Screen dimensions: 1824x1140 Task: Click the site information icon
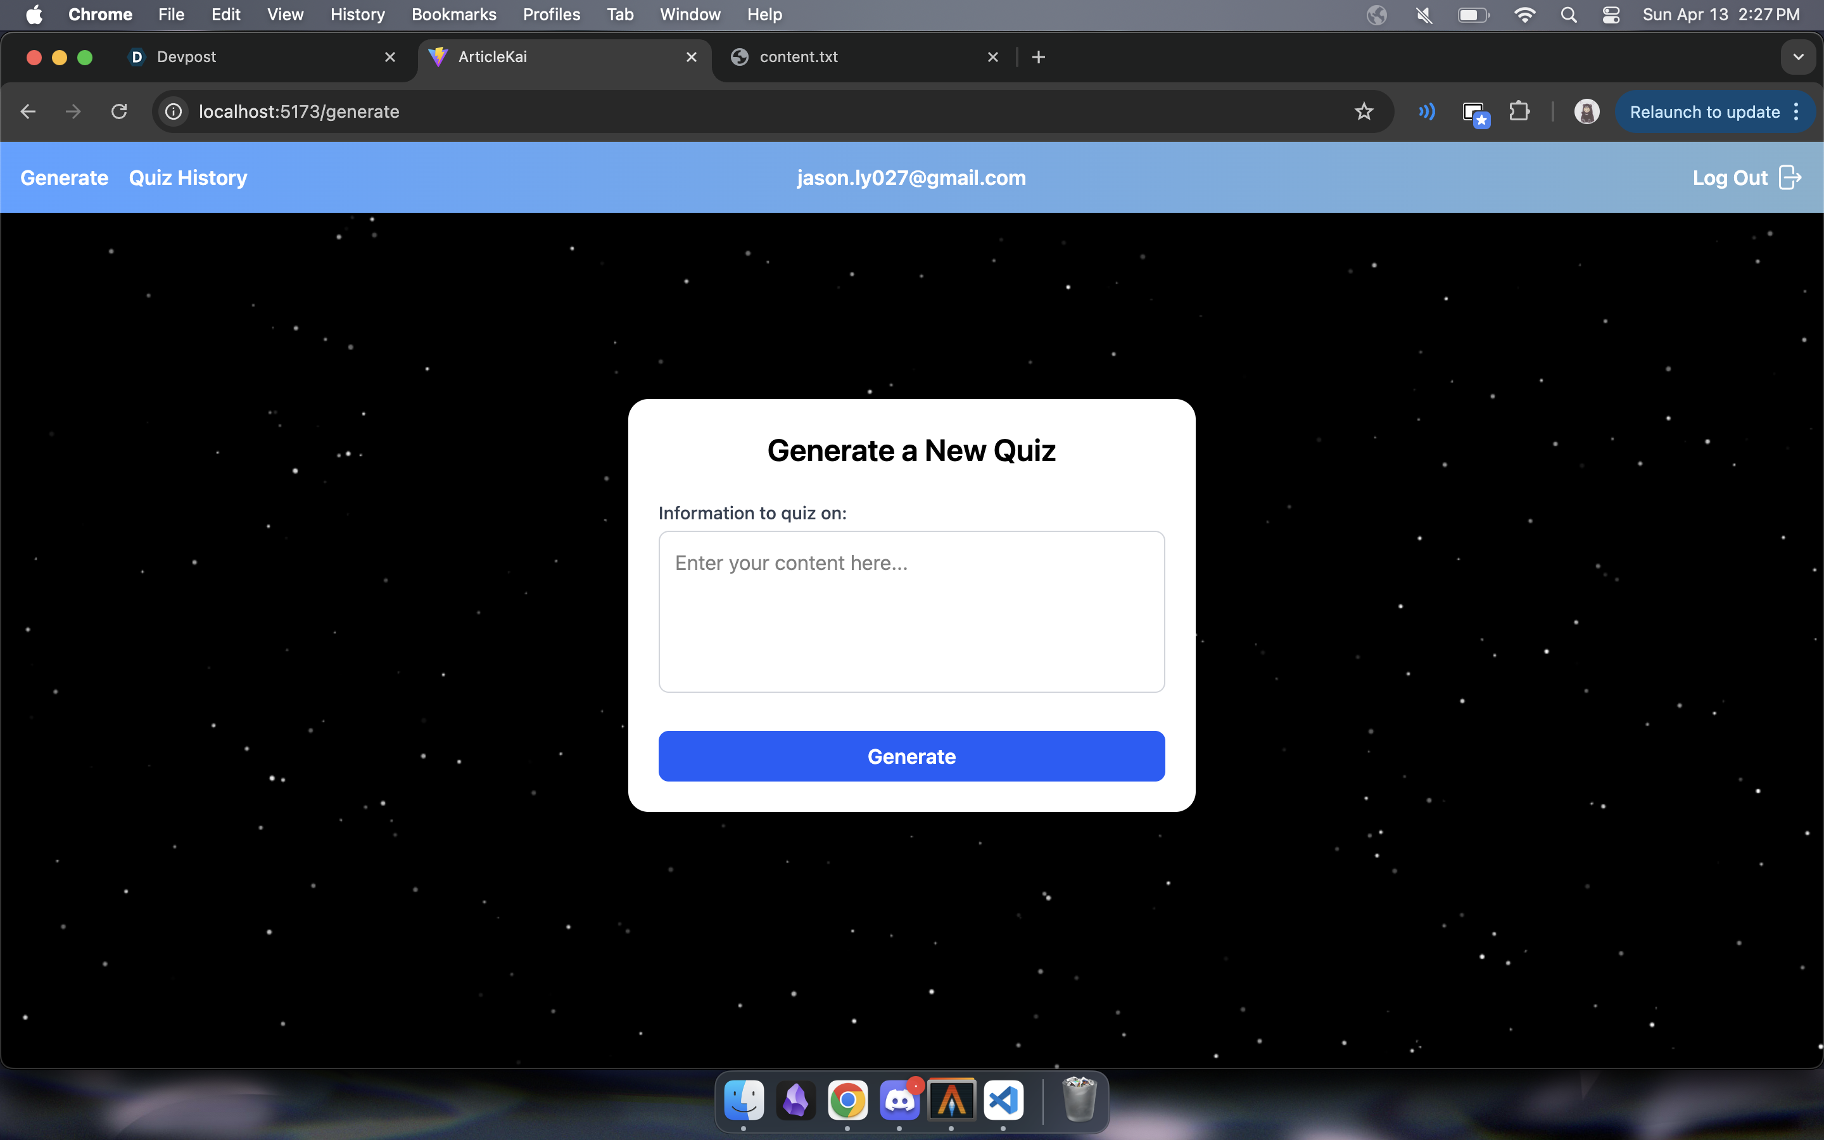(174, 111)
